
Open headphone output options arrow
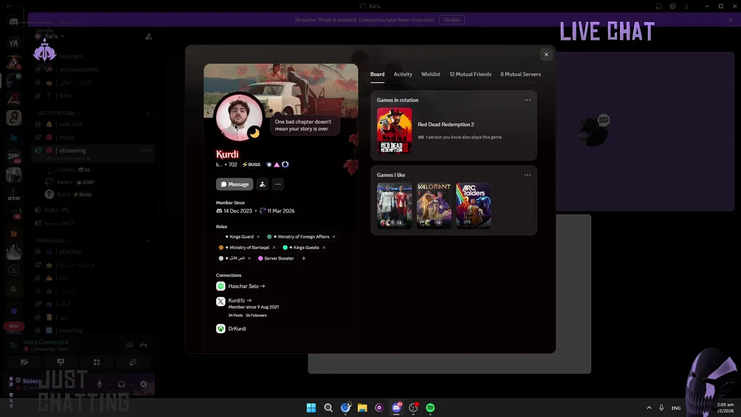[x=130, y=384]
